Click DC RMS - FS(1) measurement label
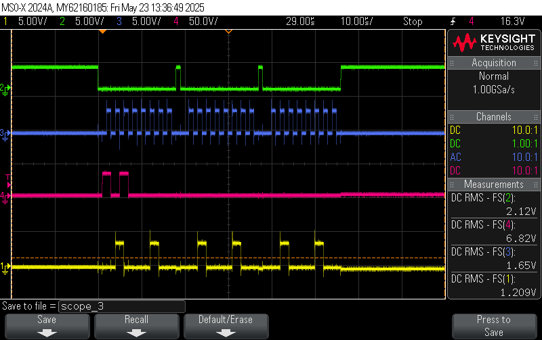The width and height of the screenshot is (542, 340). click(x=483, y=278)
